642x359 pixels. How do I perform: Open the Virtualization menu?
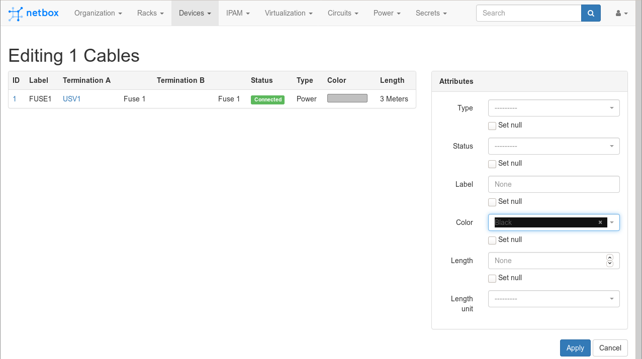289,13
